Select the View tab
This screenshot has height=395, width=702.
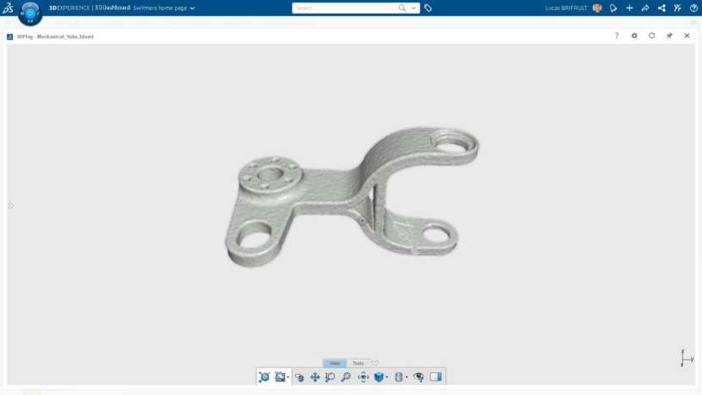(x=335, y=363)
